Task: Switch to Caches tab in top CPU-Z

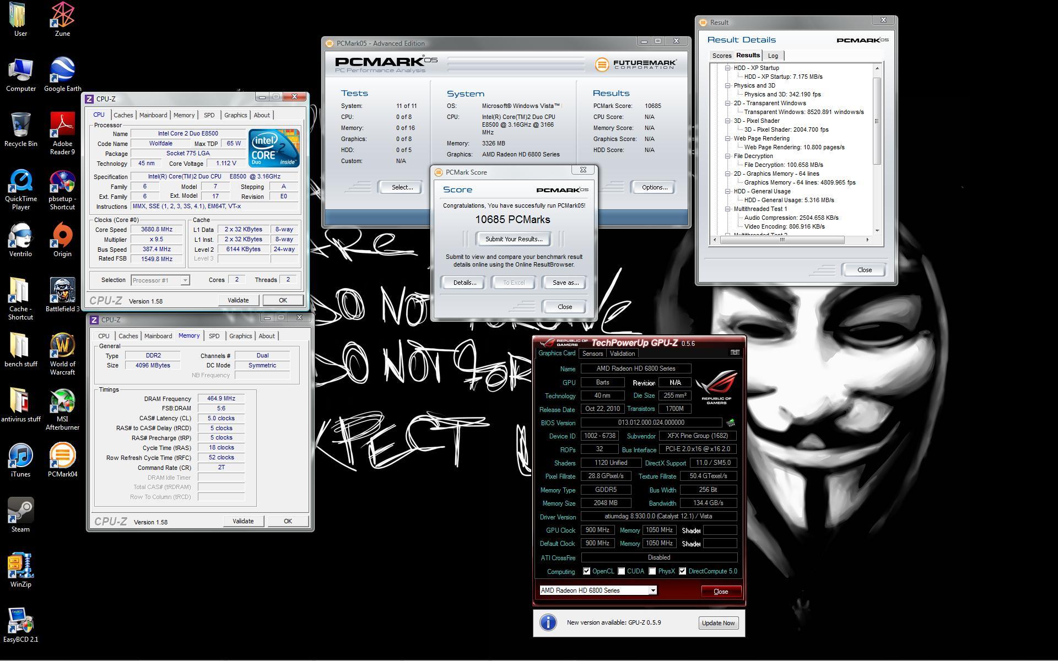Action: (123, 115)
